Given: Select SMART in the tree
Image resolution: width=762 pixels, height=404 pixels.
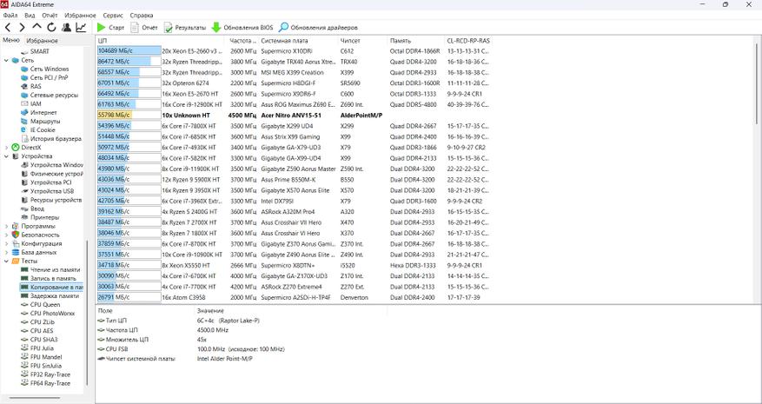Looking at the screenshot, I should (39, 51).
